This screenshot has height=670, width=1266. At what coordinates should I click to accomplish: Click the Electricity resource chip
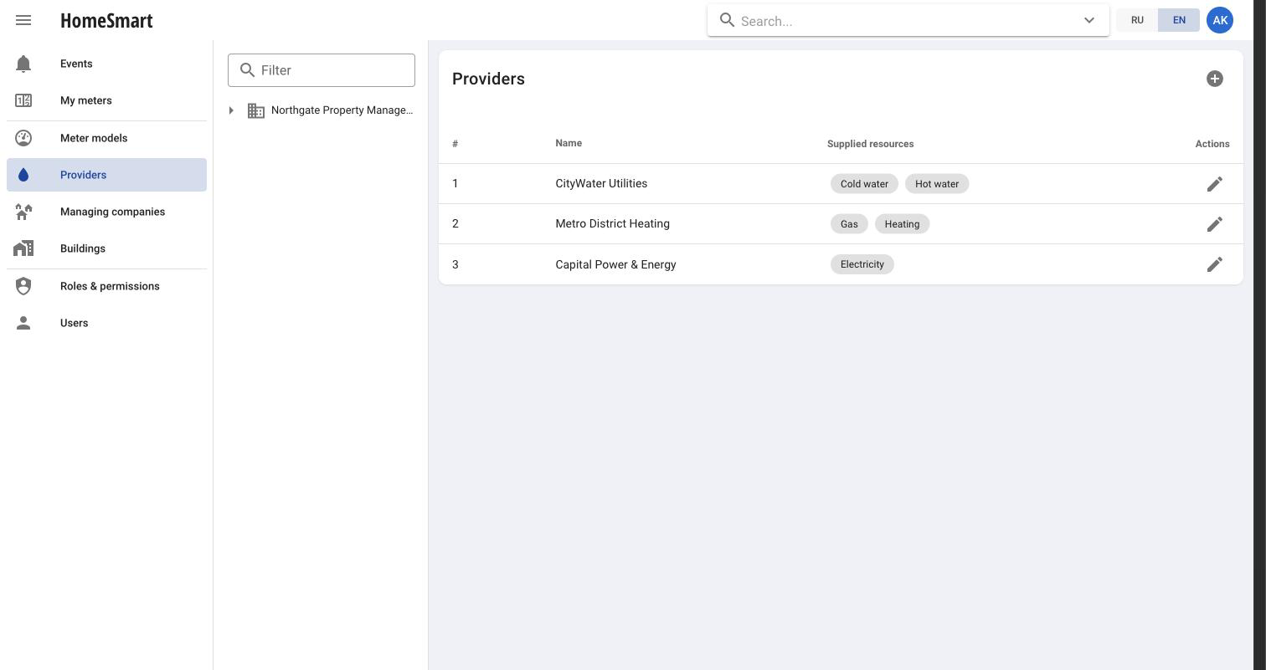coord(862,264)
